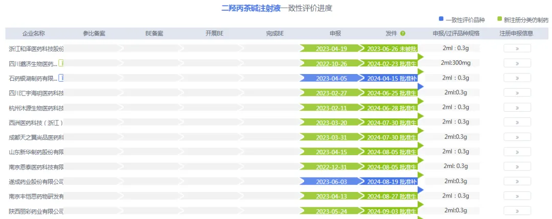Select company 浙江和泽医药科技股份
552x219 pixels.
click(x=36, y=49)
